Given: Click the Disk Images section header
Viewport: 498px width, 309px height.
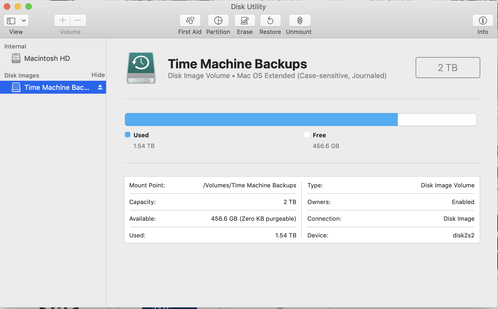Looking at the screenshot, I should click(x=22, y=75).
